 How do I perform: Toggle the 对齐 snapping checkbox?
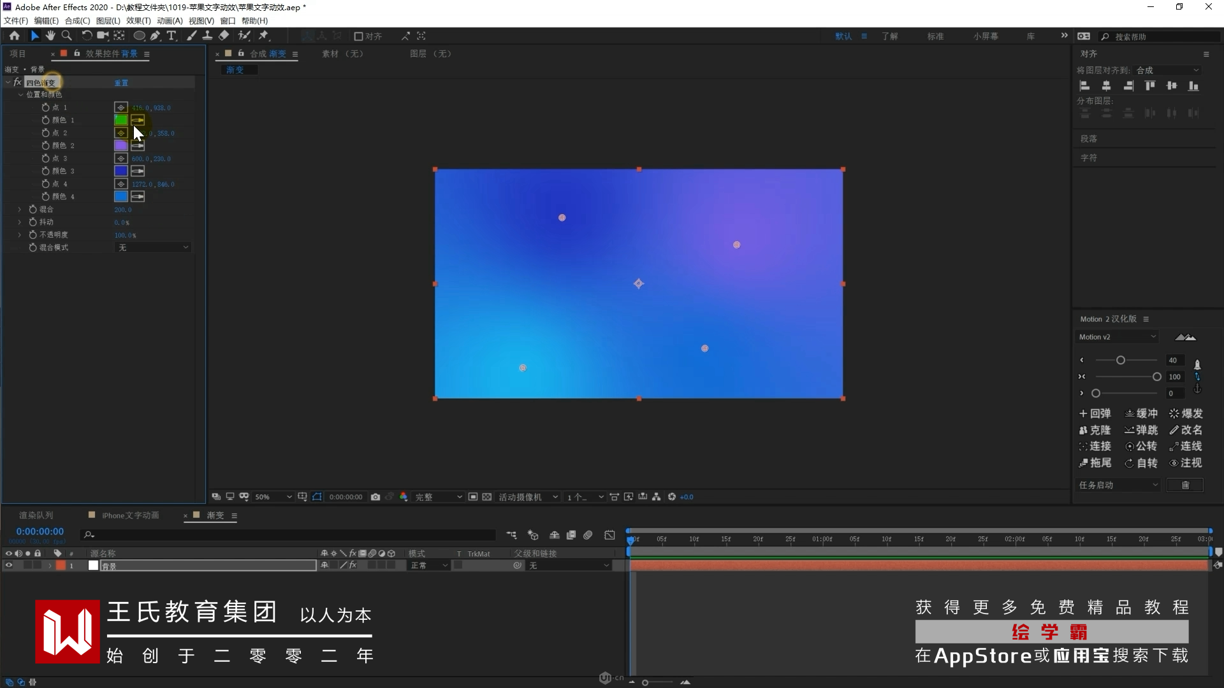point(358,36)
